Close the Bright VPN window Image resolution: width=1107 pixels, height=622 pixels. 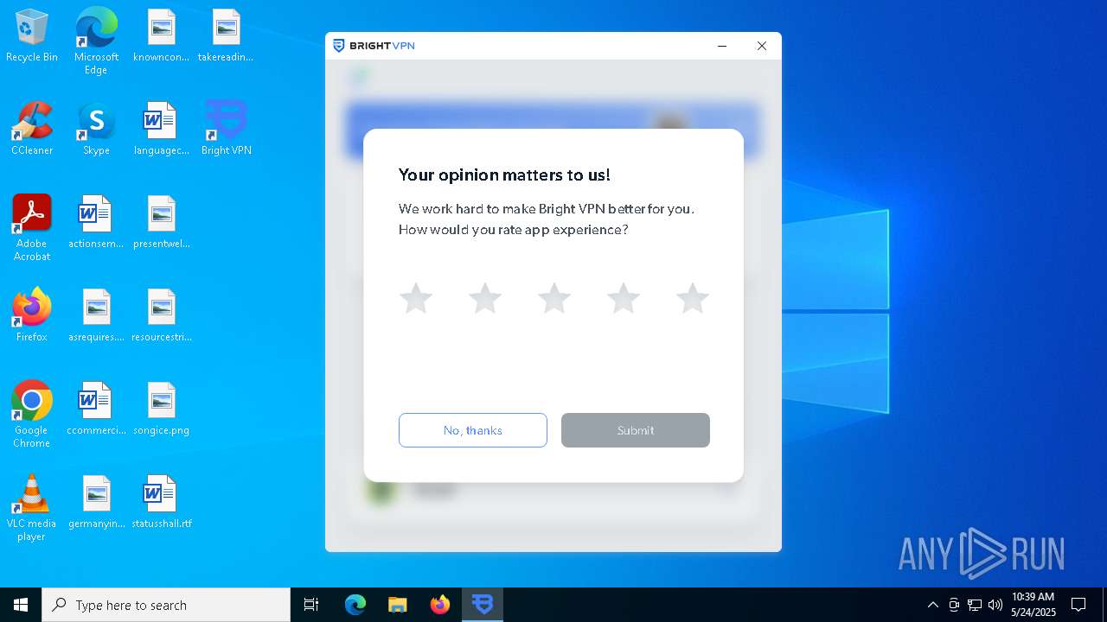(762, 46)
